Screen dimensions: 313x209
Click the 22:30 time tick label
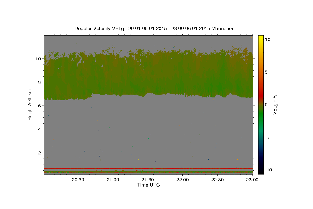217,180
